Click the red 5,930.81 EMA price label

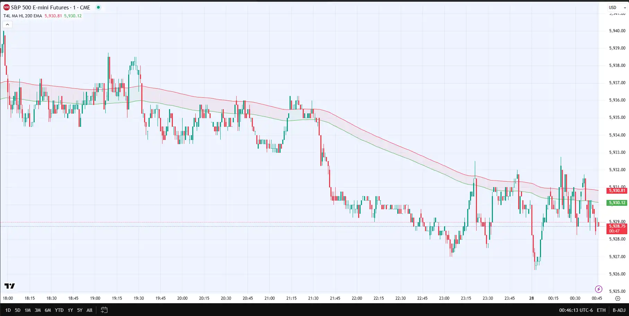click(x=617, y=191)
